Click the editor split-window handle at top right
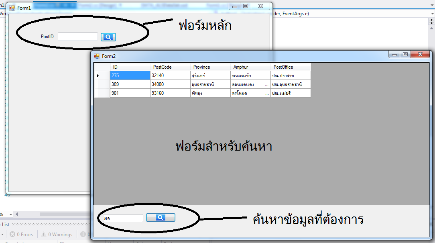Screen dimensions: 435x243 [x=431, y=22]
